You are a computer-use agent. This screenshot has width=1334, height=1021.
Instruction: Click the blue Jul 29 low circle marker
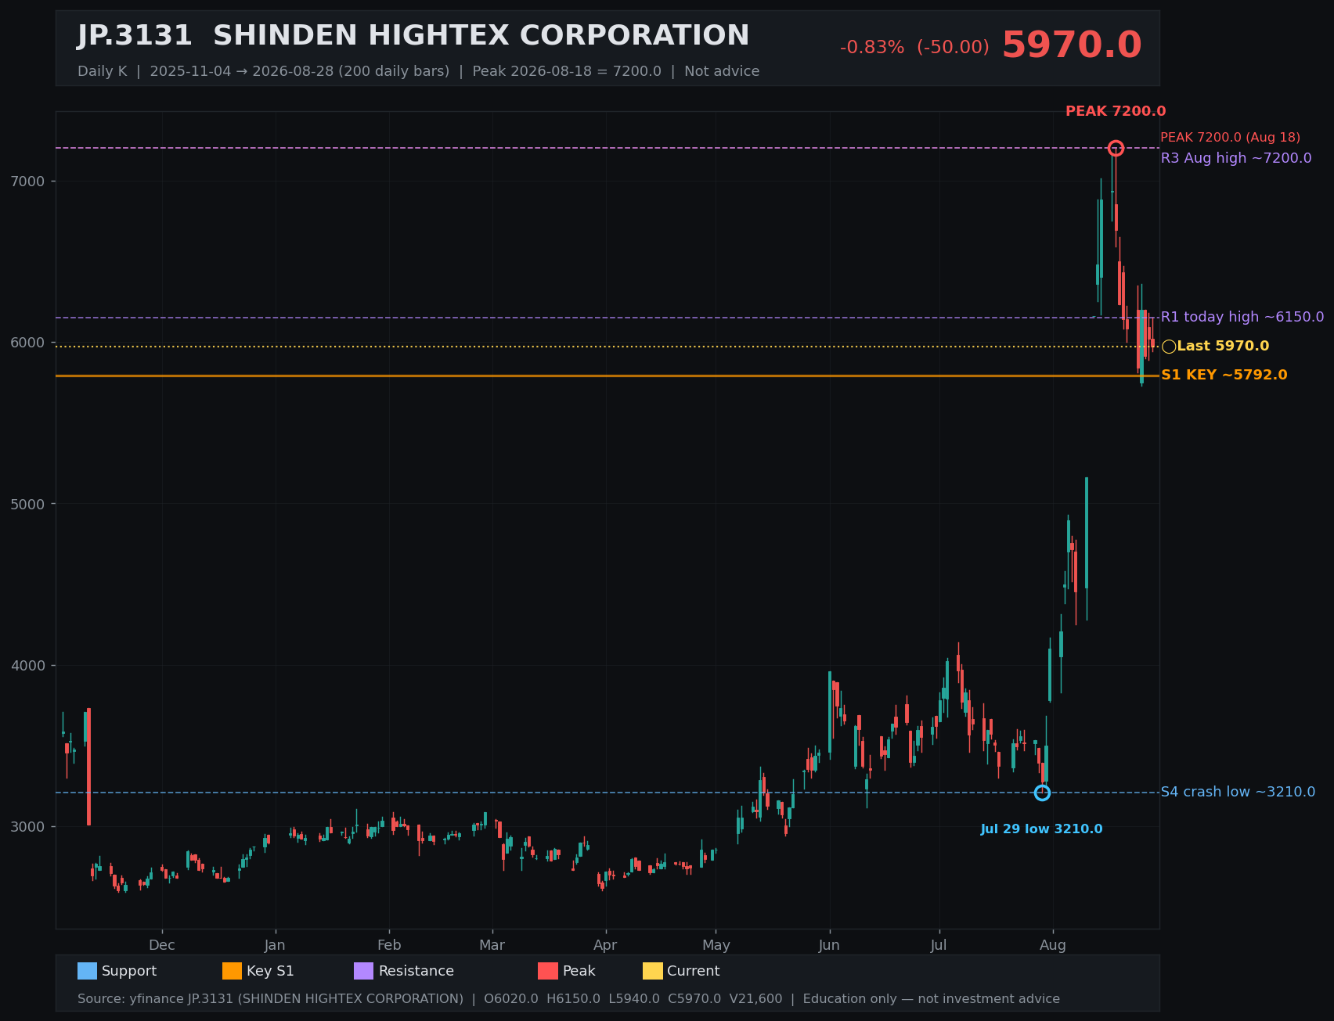tap(1042, 793)
